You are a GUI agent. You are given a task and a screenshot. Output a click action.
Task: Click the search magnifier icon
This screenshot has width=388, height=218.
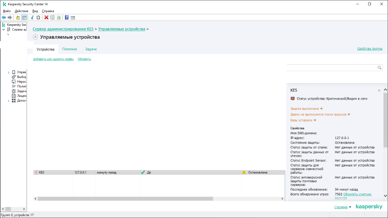(x=380, y=68)
